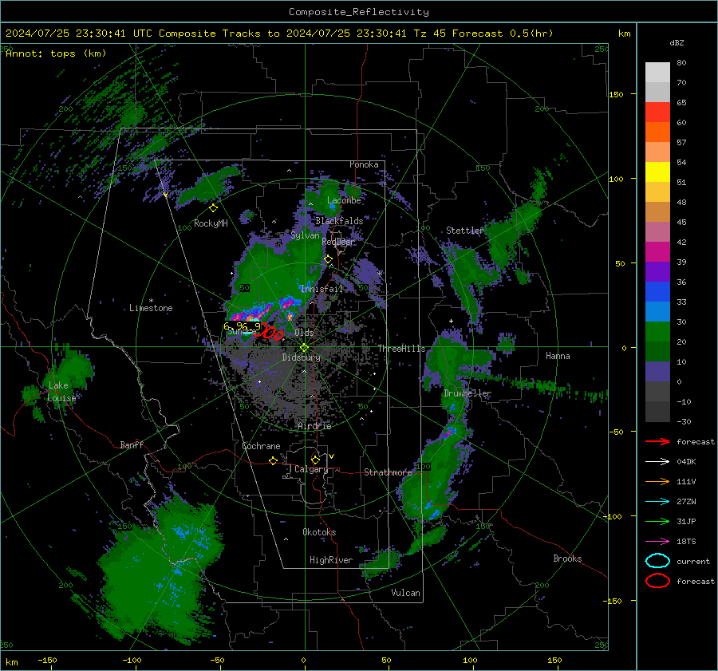Click the 39 dBZ purple color swatch
Image resolution: width=718 pixels, height=671 pixels.
pyautogui.click(x=657, y=271)
